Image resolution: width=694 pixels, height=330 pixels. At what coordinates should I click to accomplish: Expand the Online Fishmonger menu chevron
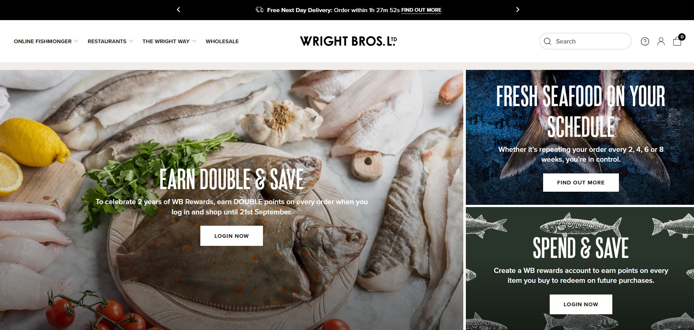76,41
